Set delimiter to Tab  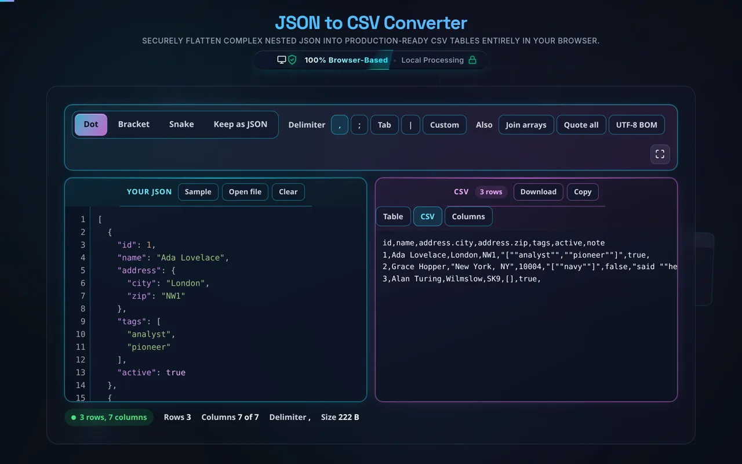tap(384, 125)
